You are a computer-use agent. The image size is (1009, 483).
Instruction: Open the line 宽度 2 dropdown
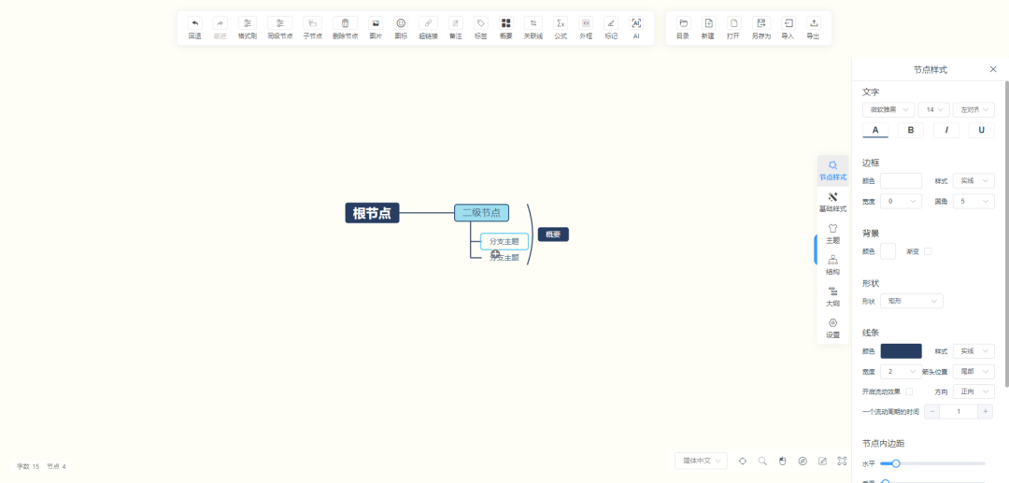tap(901, 372)
